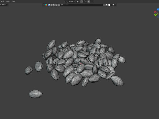Open the snapping options dropdown
This screenshot has width=159, height=119.
click(85, 2)
